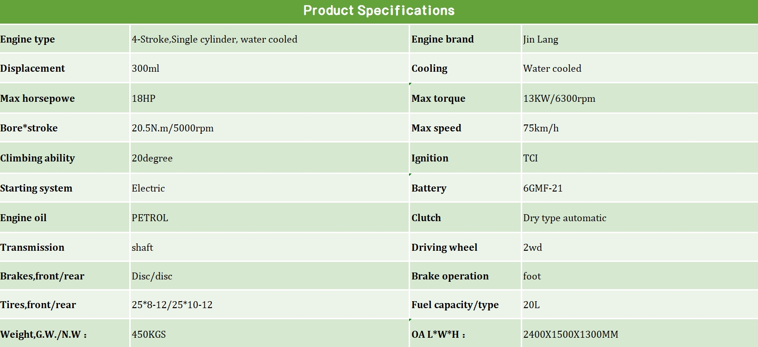Click the 25*8-12/25*10-12 tires value
The width and height of the screenshot is (758, 347).
[x=172, y=305]
